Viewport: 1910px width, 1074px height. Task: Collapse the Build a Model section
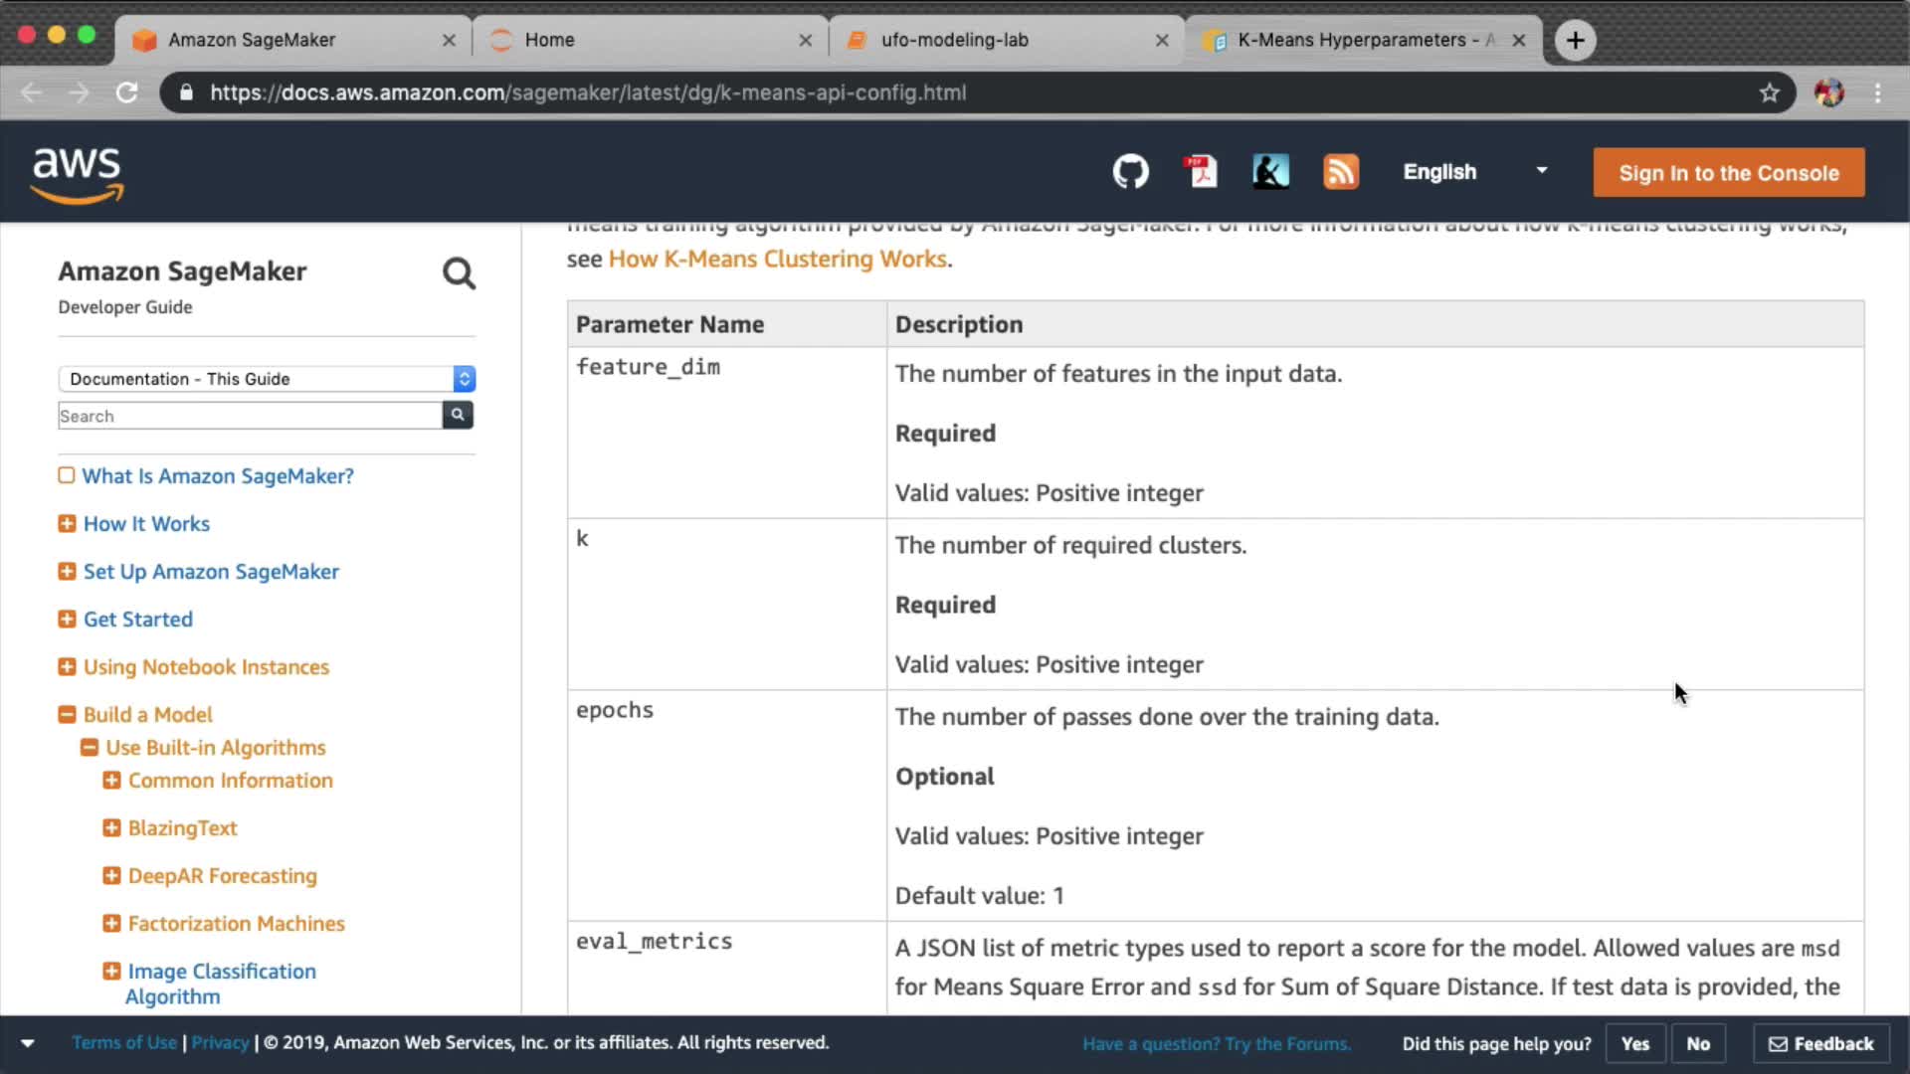(67, 714)
